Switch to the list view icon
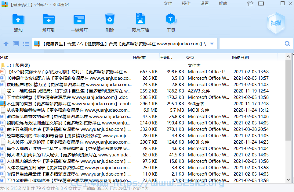The width and height of the screenshot is (294, 192). (26, 44)
